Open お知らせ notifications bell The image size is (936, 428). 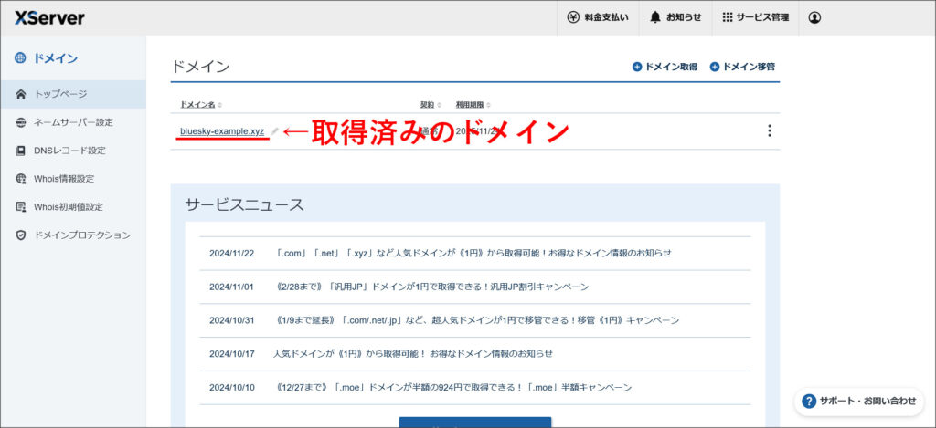click(x=675, y=18)
